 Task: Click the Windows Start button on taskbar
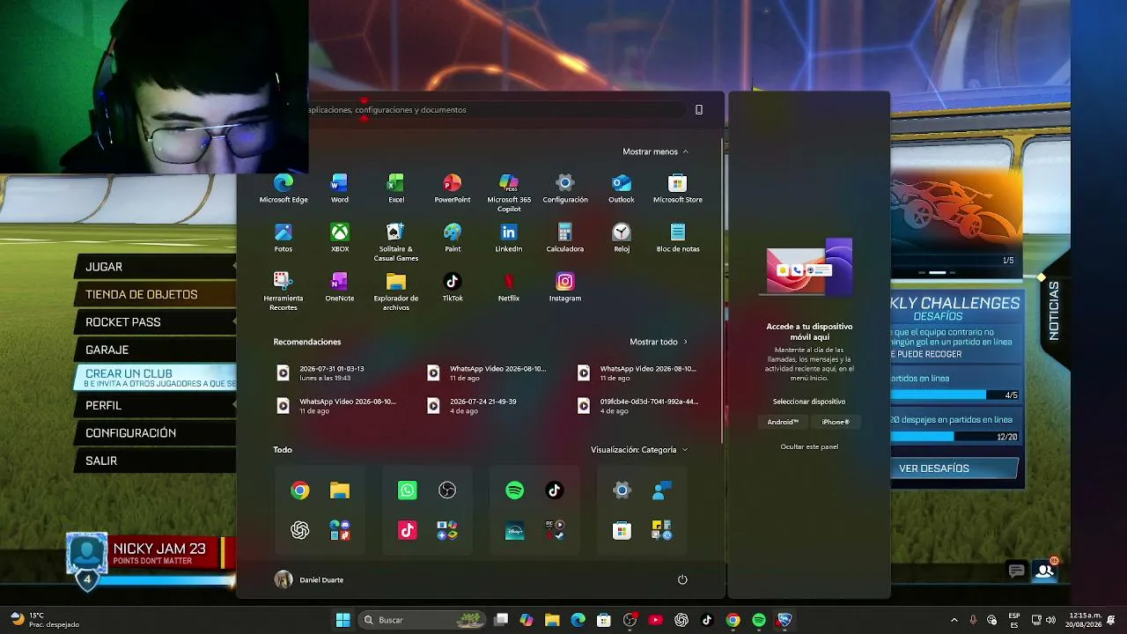(x=343, y=620)
